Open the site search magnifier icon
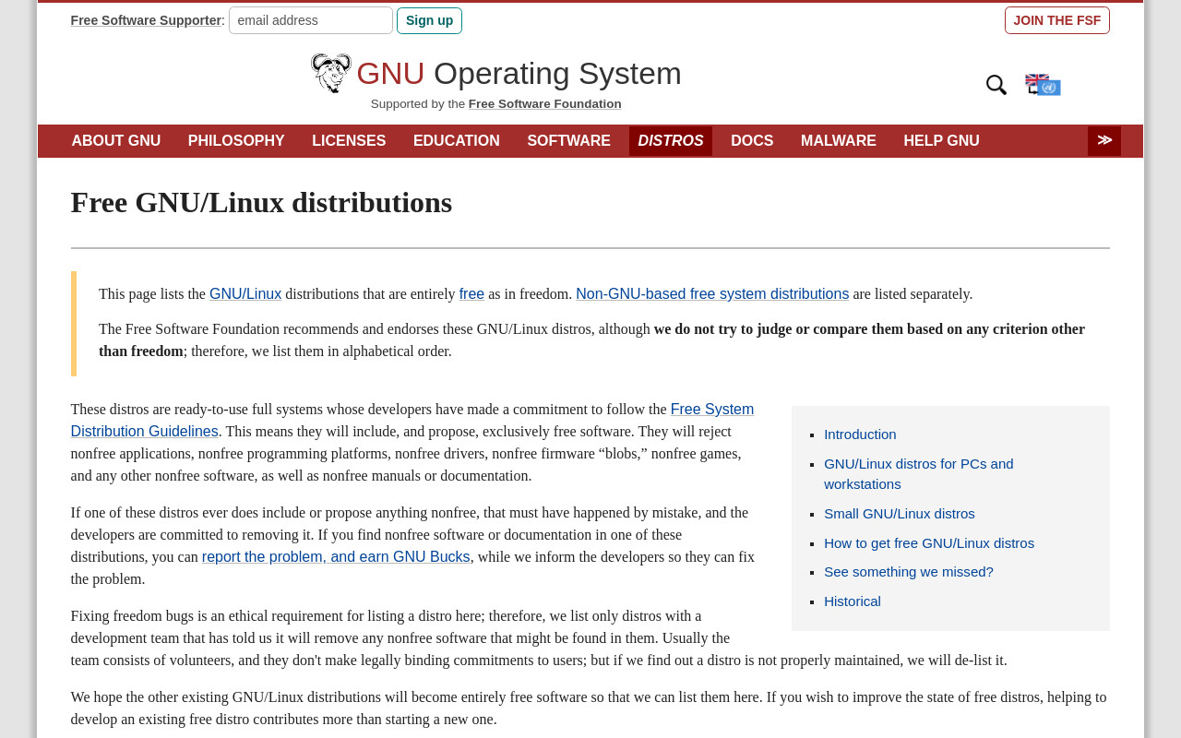 tap(996, 85)
